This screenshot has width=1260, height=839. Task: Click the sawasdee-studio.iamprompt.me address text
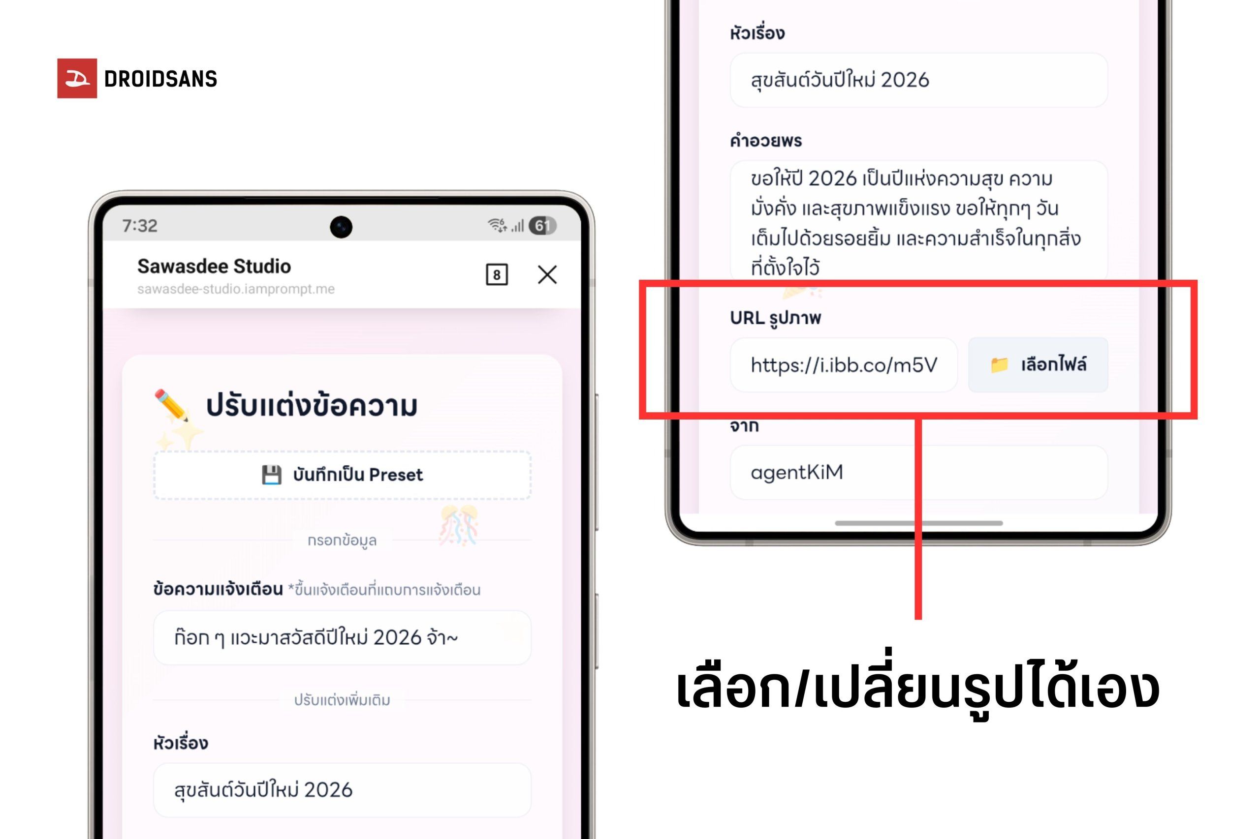(236, 289)
